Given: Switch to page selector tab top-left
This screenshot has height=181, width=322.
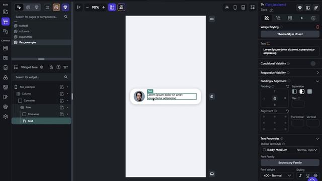Looking at the screenshot, I should [19, 8].
